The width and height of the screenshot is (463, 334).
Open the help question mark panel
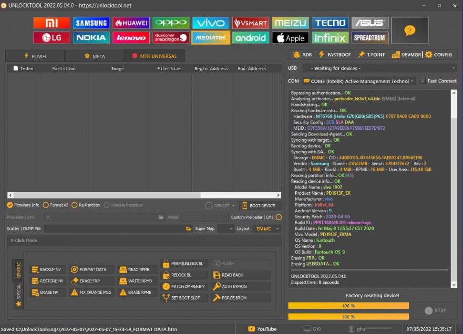coord(410,30)
